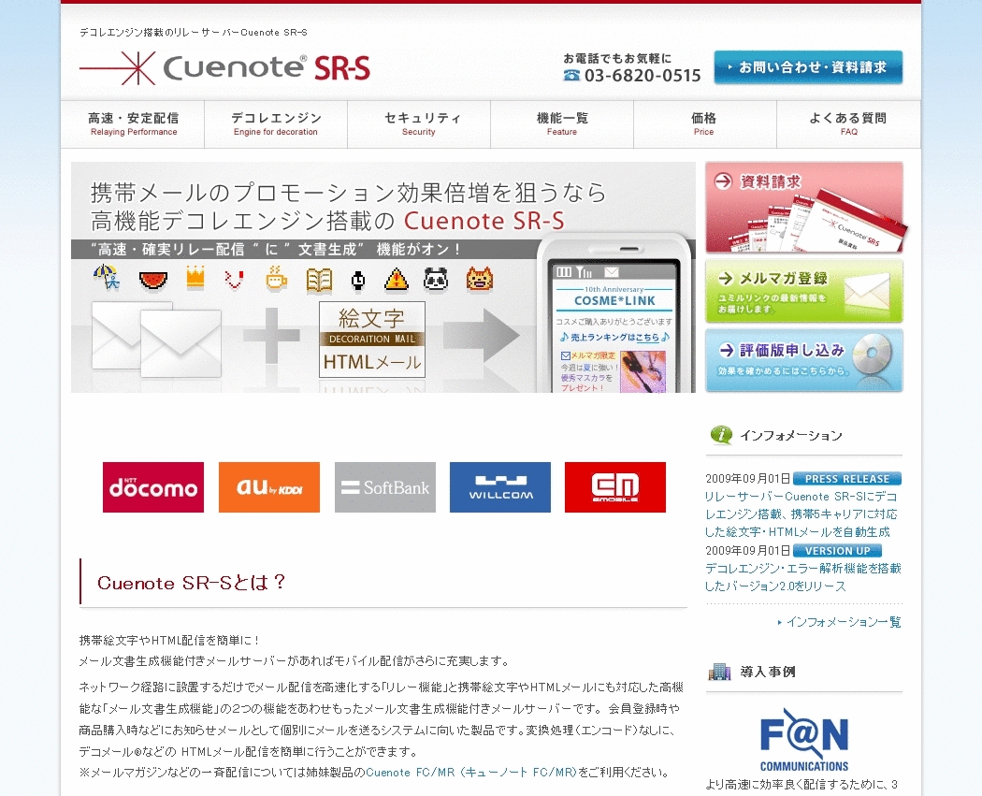
Task: Click the open book emoji icon
Action: (x=319, y=280)
